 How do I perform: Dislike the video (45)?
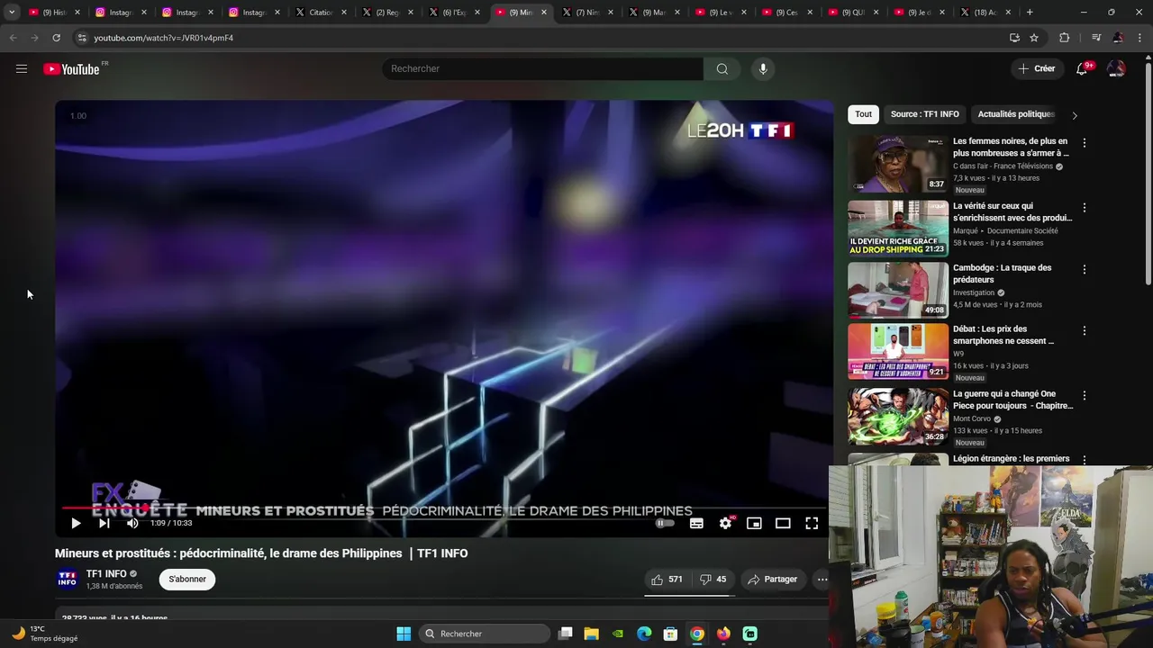713,580
